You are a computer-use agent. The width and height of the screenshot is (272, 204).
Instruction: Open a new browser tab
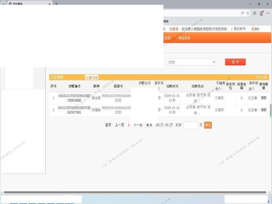tap(56, 4)
